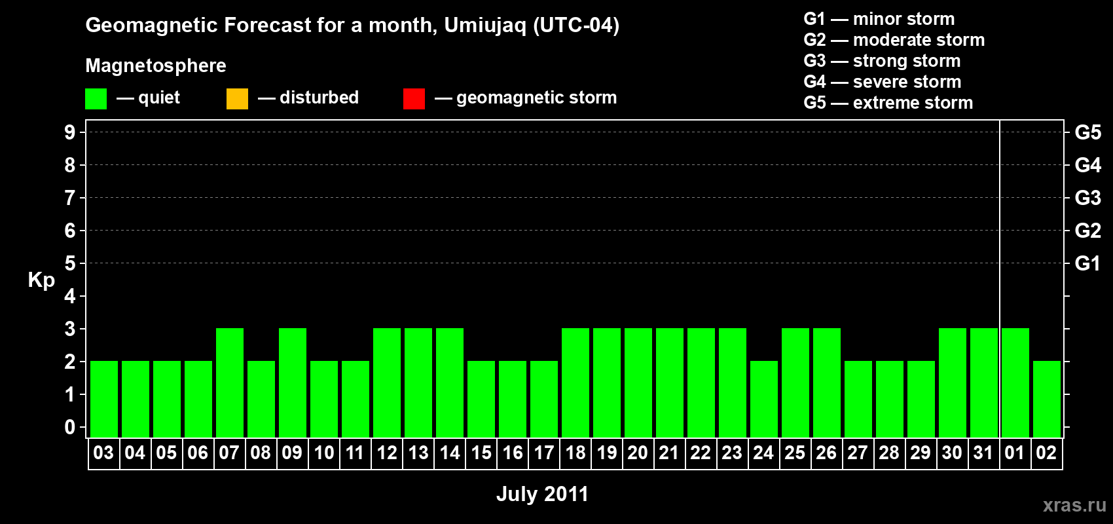Click the G2 axis label
This screenshot has height=524, width=1113.
coord(1087,231)
